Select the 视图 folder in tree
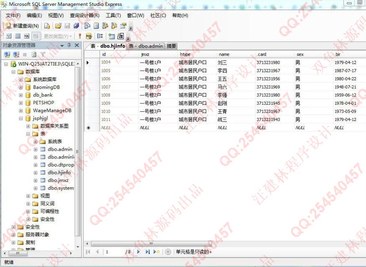 click(x=45, y=196)
